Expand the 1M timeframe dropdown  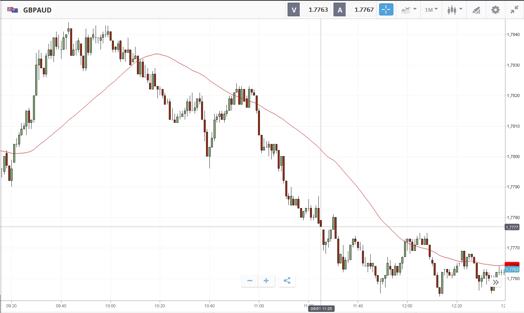[x=431, y=10]
